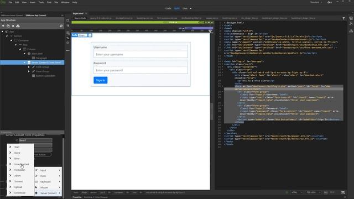Collapse the Container node in structure tree
Image resolution: width=354 pixels, height=199 pixels.
(11, 40)
